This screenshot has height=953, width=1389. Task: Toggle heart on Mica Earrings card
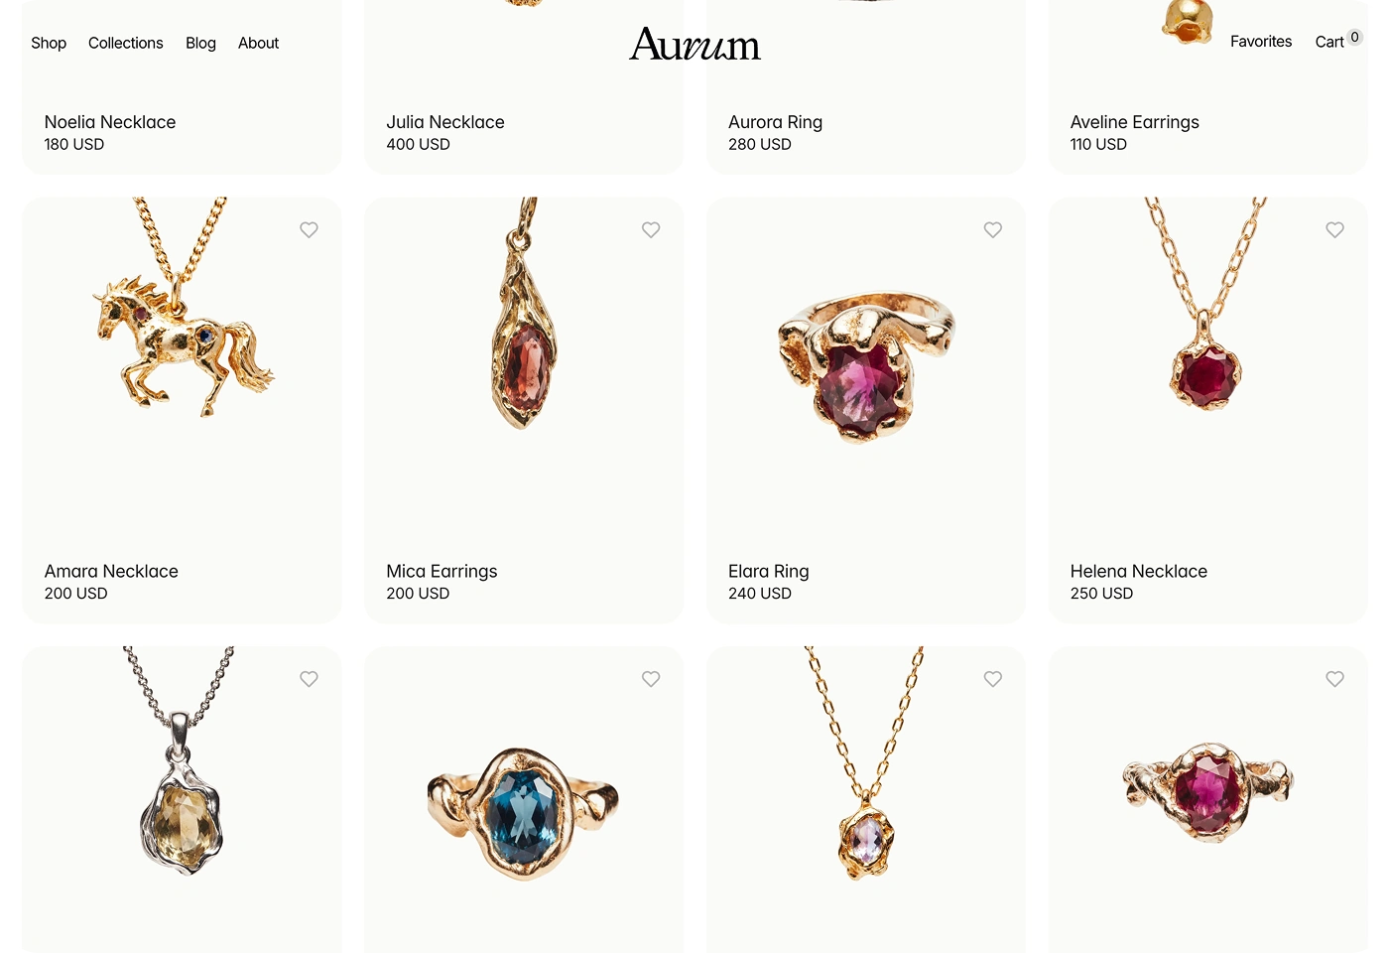[x=651, y=229]
